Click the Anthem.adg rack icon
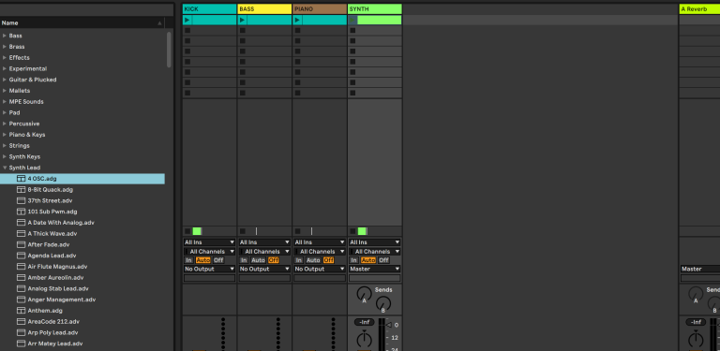This screenshot has height=351, width=720. (21, 311)
